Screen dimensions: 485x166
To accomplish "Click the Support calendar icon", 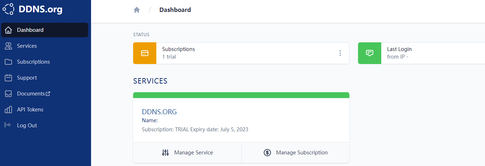I will pyautogui.click(x=8, y=78).
